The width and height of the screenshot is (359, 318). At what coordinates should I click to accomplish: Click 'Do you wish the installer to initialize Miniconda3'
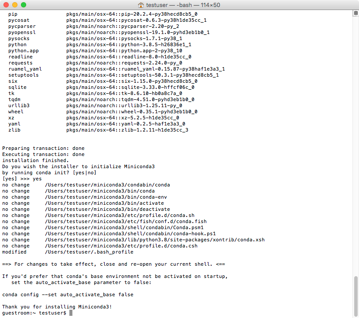point(79,166)
